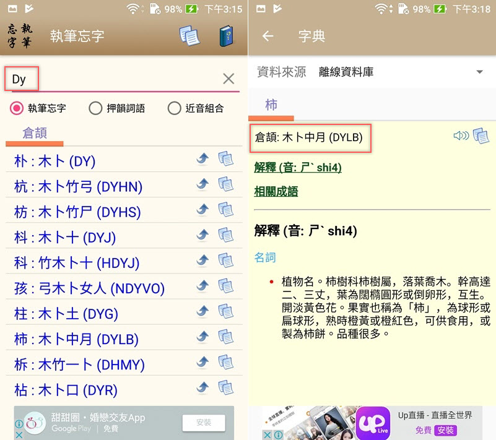496x440 pixels.
Task: Tap the left status bar battery icon
Action: click(x=191, y=9)
